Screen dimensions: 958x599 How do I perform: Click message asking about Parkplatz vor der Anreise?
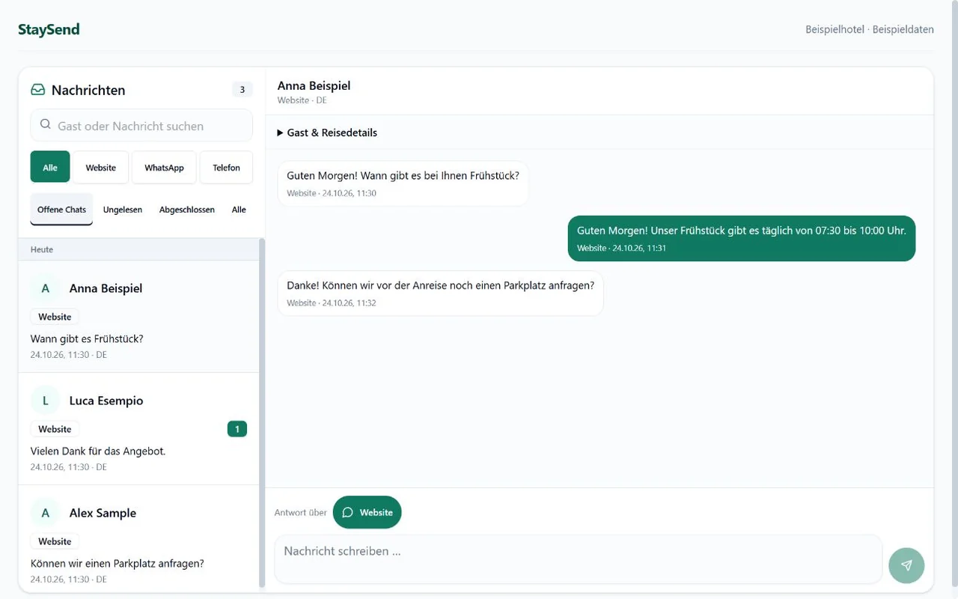pyautogui.click(x=440, y=293)
